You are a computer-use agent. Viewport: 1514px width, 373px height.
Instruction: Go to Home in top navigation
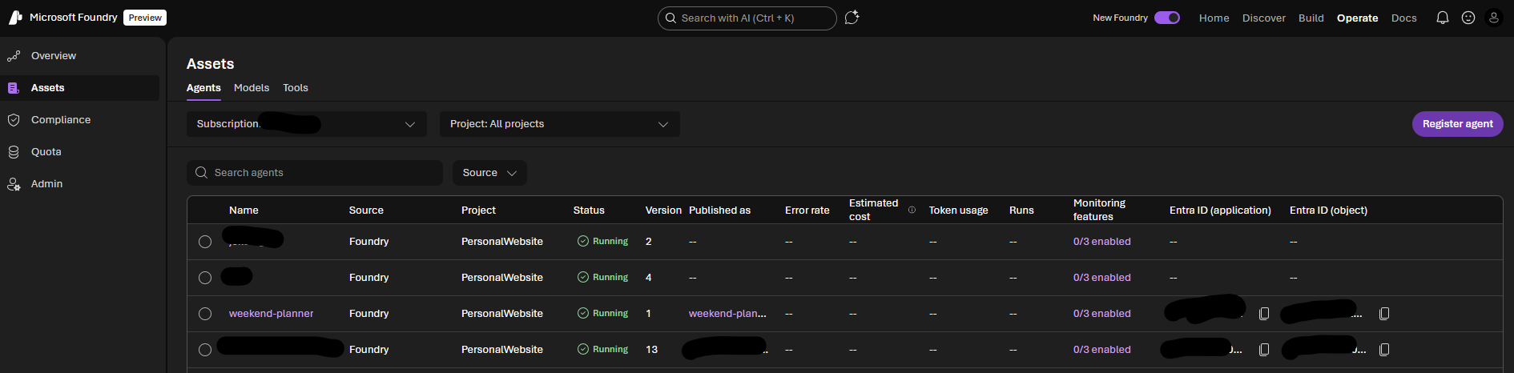1214,18
